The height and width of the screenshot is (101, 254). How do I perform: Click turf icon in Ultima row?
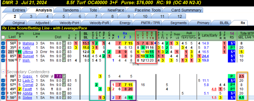[64, 52]
